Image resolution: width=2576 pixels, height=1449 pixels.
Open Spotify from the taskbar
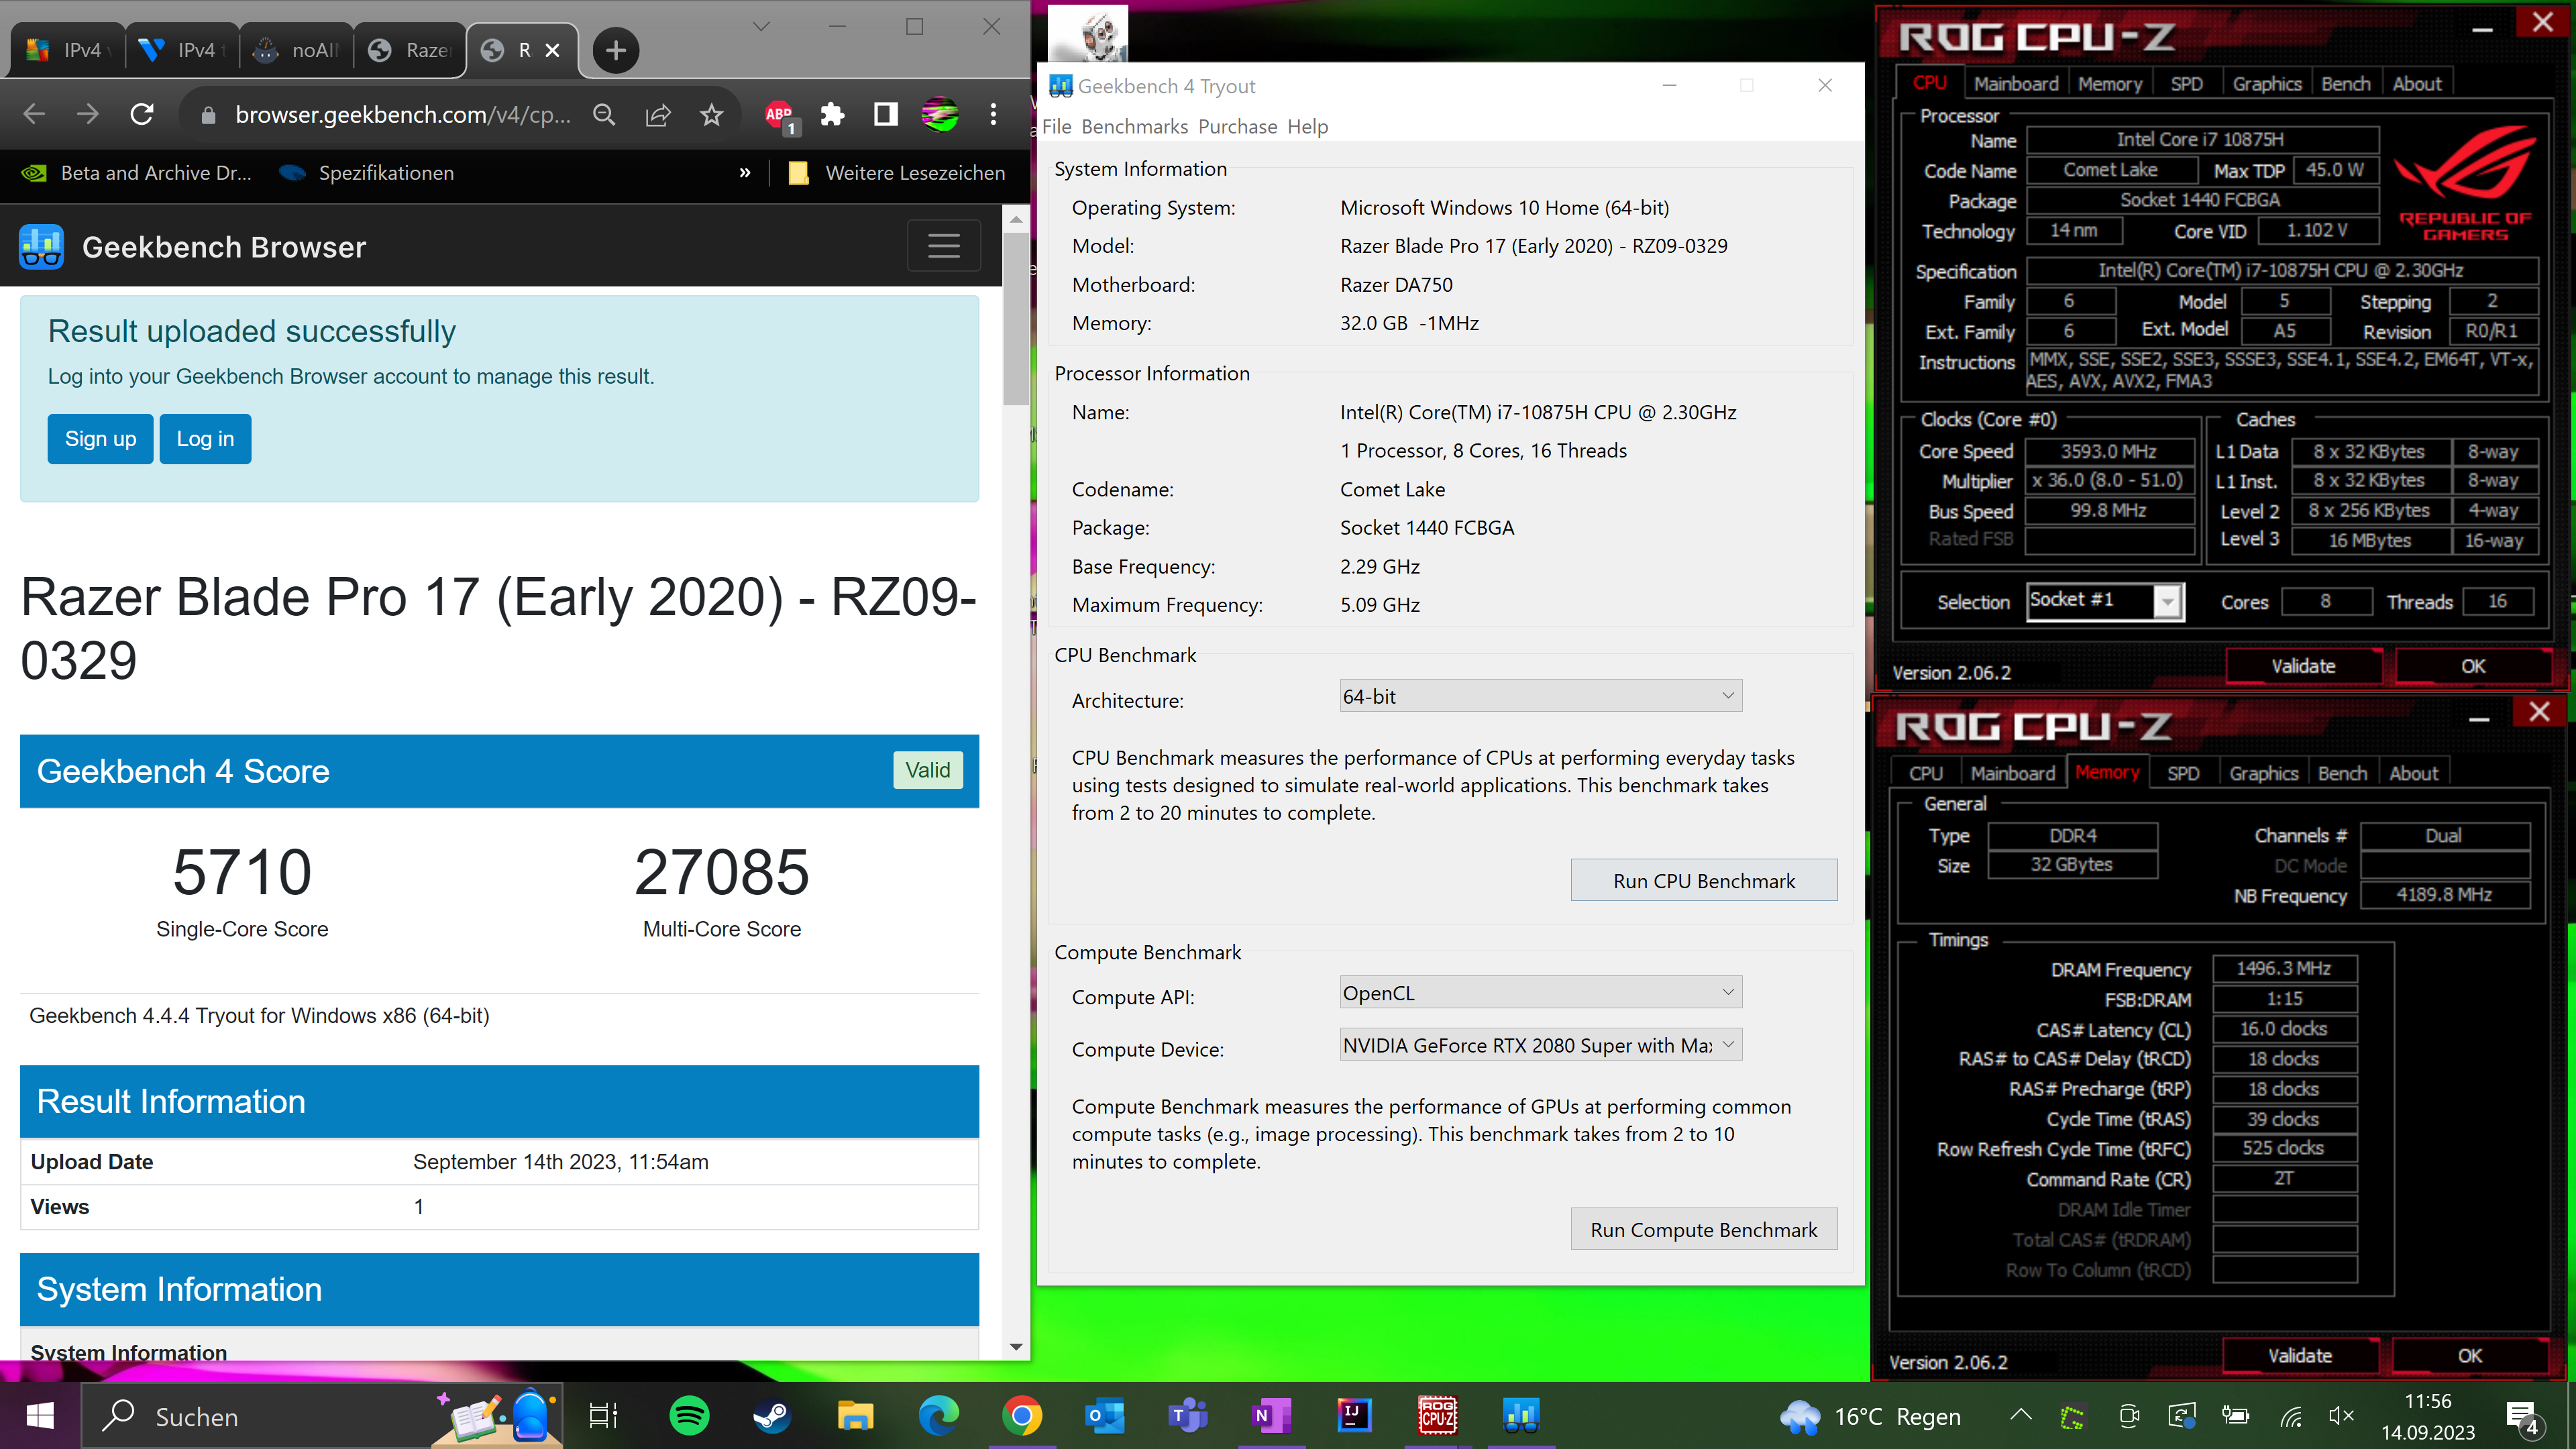click(689, 1416)
